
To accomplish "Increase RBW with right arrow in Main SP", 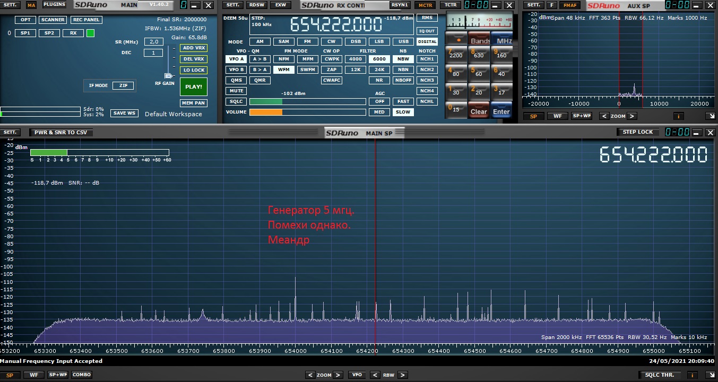I will (x=402, y=375).
